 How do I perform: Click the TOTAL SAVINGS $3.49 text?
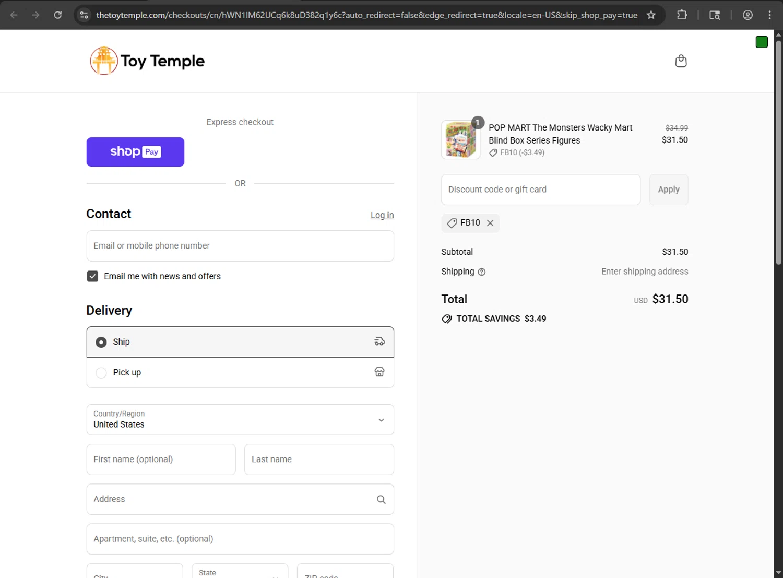click(x=501, y=319)
